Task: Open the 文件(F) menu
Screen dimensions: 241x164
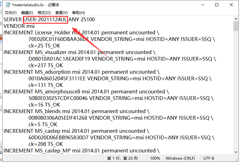Action: (x=10, y=13)
